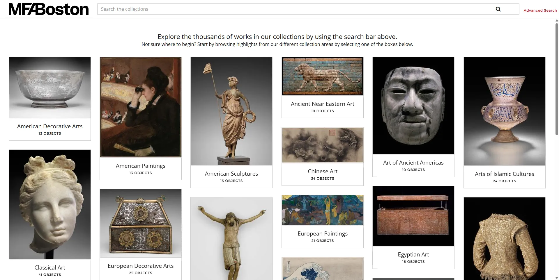Browse the European Paintings collection title
This screenshot has height=280, width=559.
coord(322,233)
